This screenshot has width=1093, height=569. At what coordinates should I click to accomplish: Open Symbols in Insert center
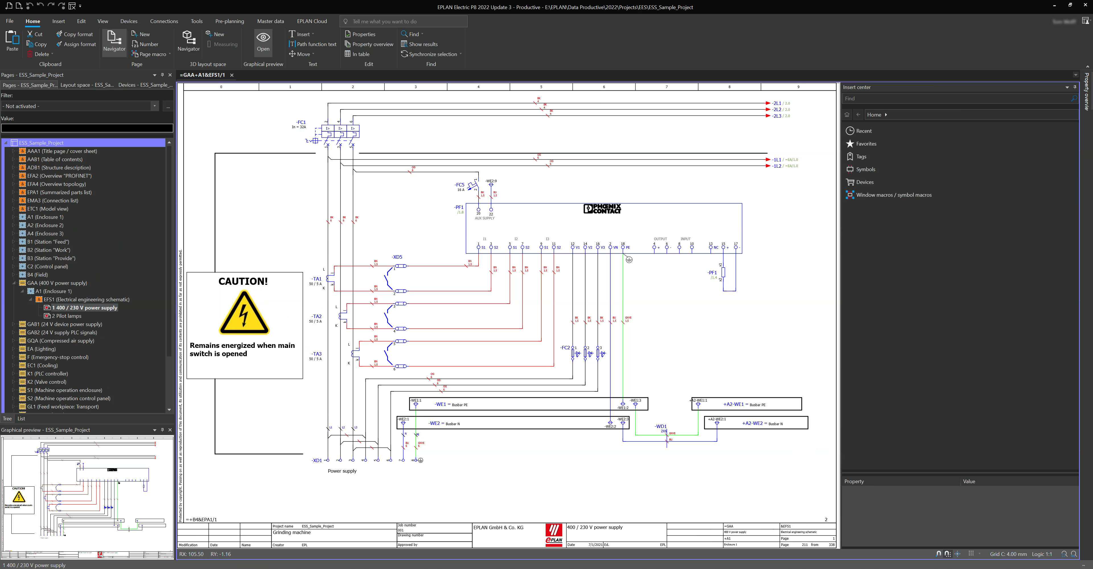865,169
